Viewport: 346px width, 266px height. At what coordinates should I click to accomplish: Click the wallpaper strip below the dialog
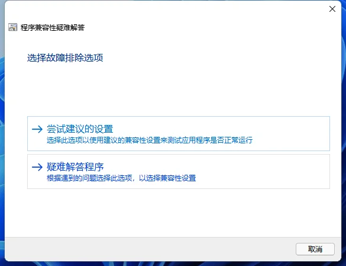(173, 264)
